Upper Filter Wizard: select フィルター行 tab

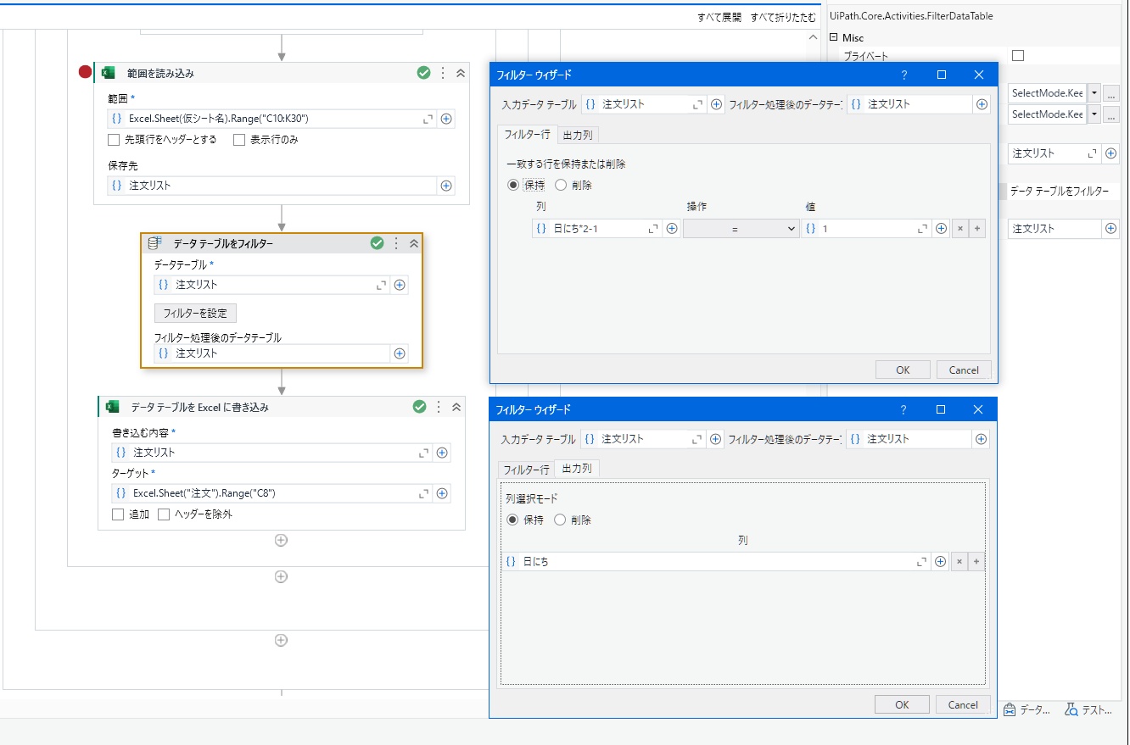(528, 135)
